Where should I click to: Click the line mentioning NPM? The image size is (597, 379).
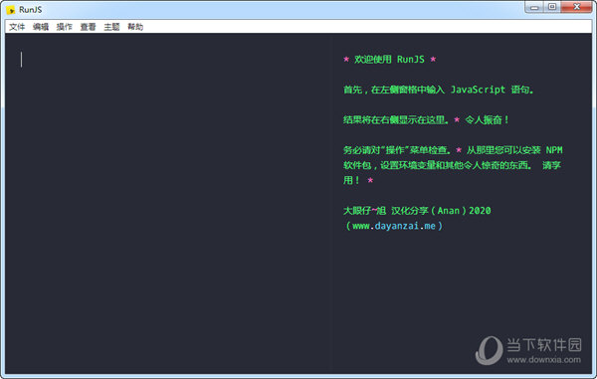[x=453, y=150]
